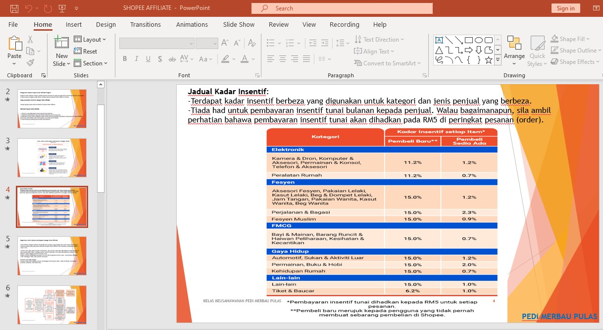The width and height of the screenshot is (603, 330).
Task: Click the Sign in button
Action: pos(565,8)
